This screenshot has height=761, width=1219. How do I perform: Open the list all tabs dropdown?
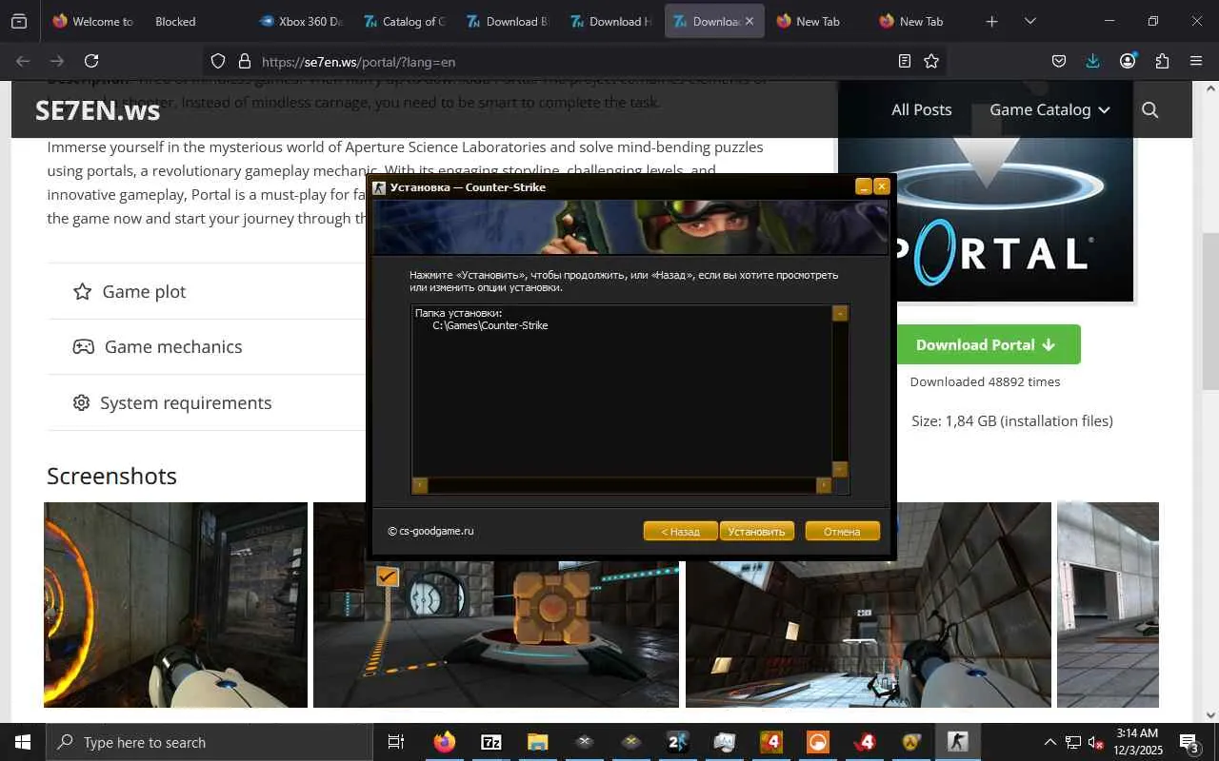coord(1030,21)
